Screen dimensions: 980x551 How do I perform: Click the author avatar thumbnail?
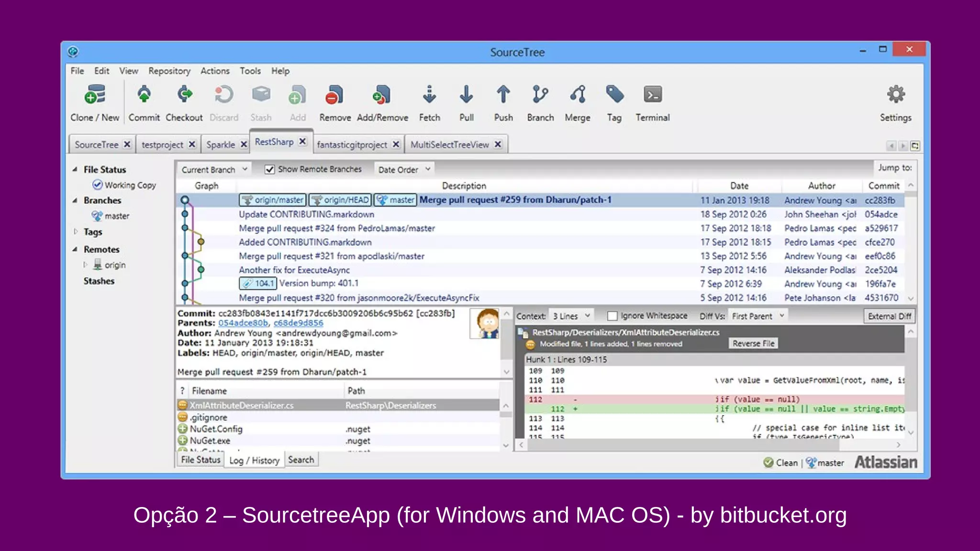pos(484,324)
